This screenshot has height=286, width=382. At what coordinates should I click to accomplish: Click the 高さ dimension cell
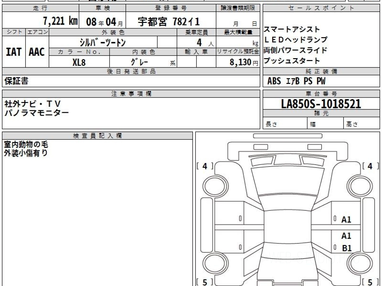[362, 124]
